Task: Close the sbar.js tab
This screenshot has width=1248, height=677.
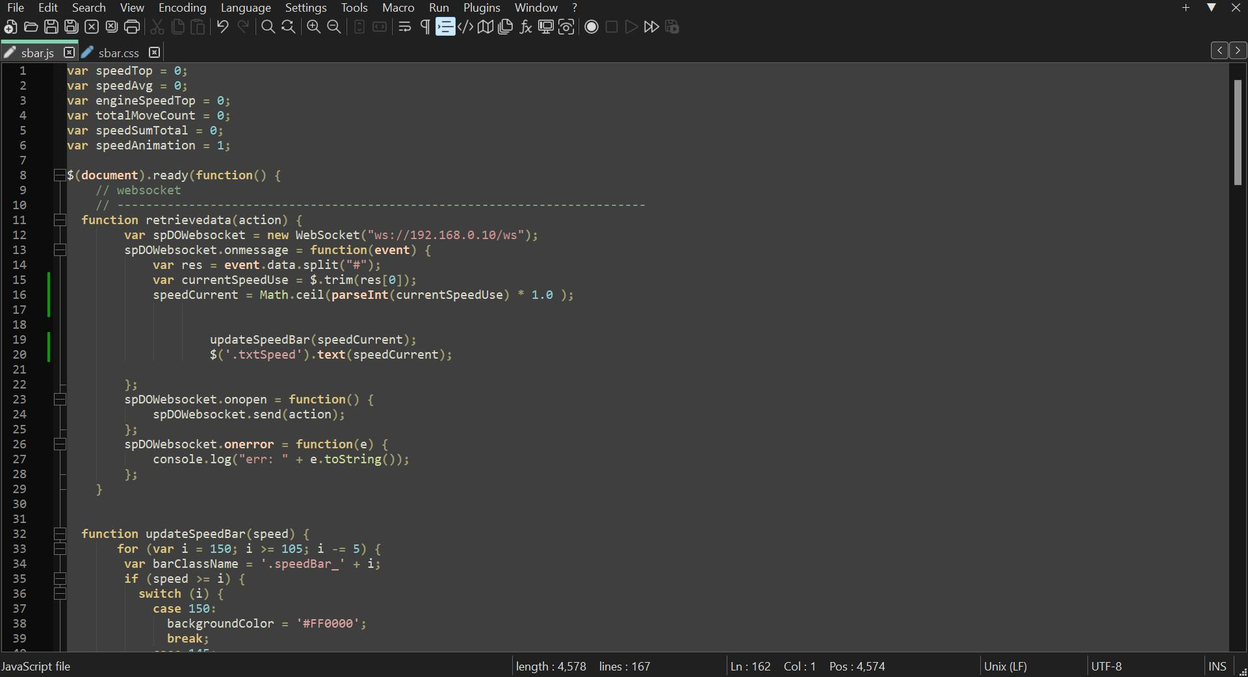Action: [69, 52]
